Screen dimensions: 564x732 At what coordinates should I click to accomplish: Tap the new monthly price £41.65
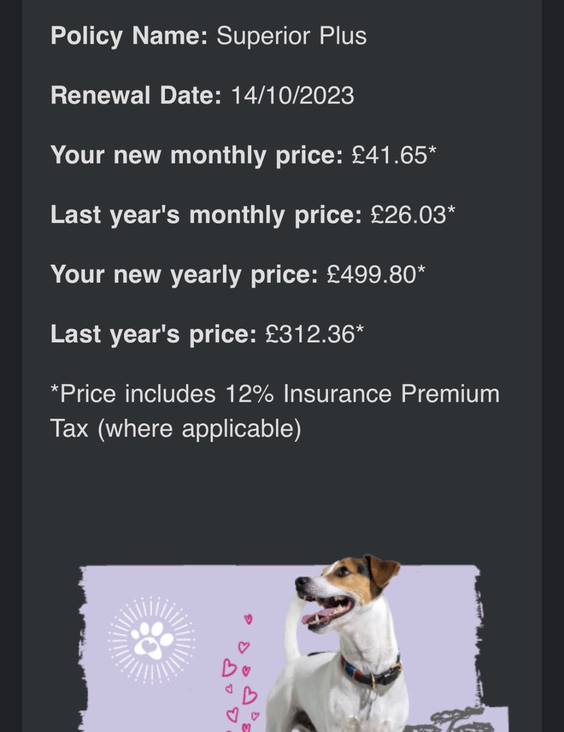[x=395, y=156]
